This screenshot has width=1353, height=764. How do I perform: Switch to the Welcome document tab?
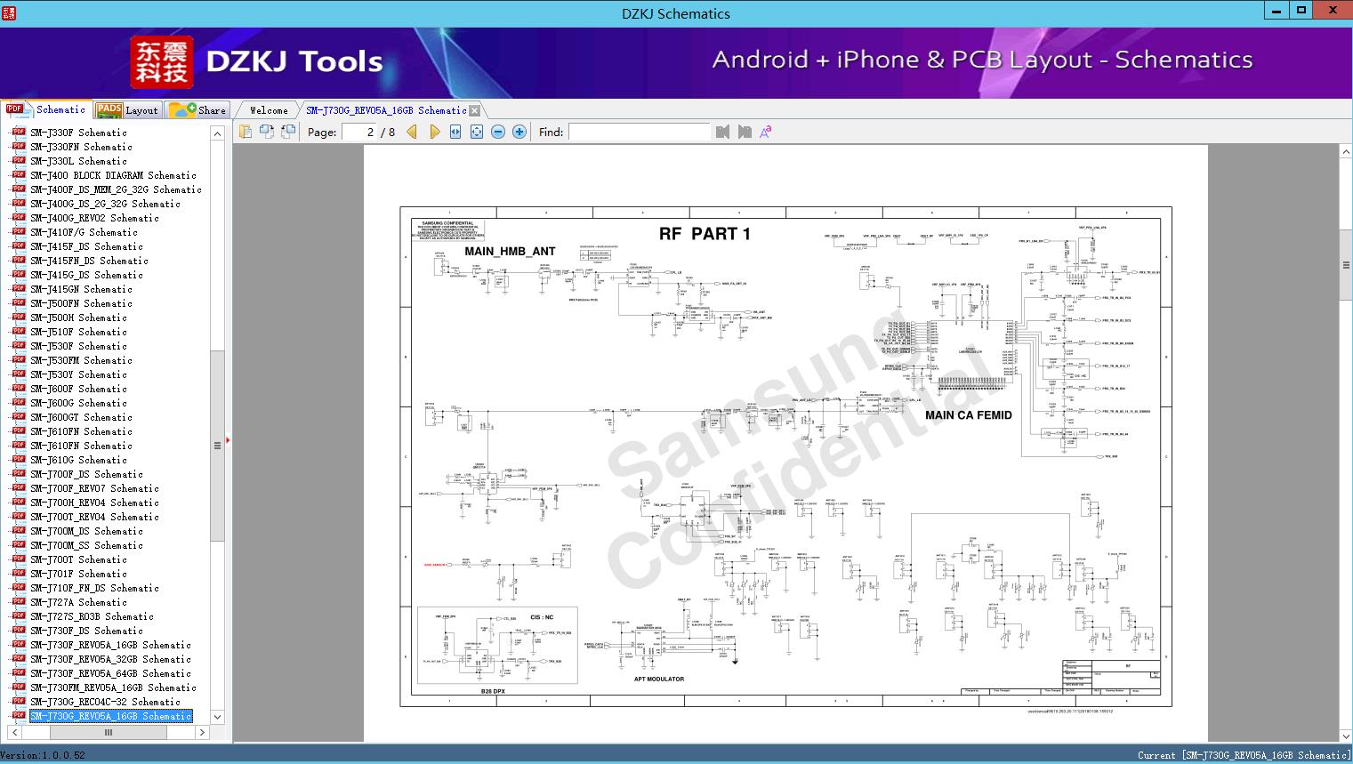coord(269,110)
